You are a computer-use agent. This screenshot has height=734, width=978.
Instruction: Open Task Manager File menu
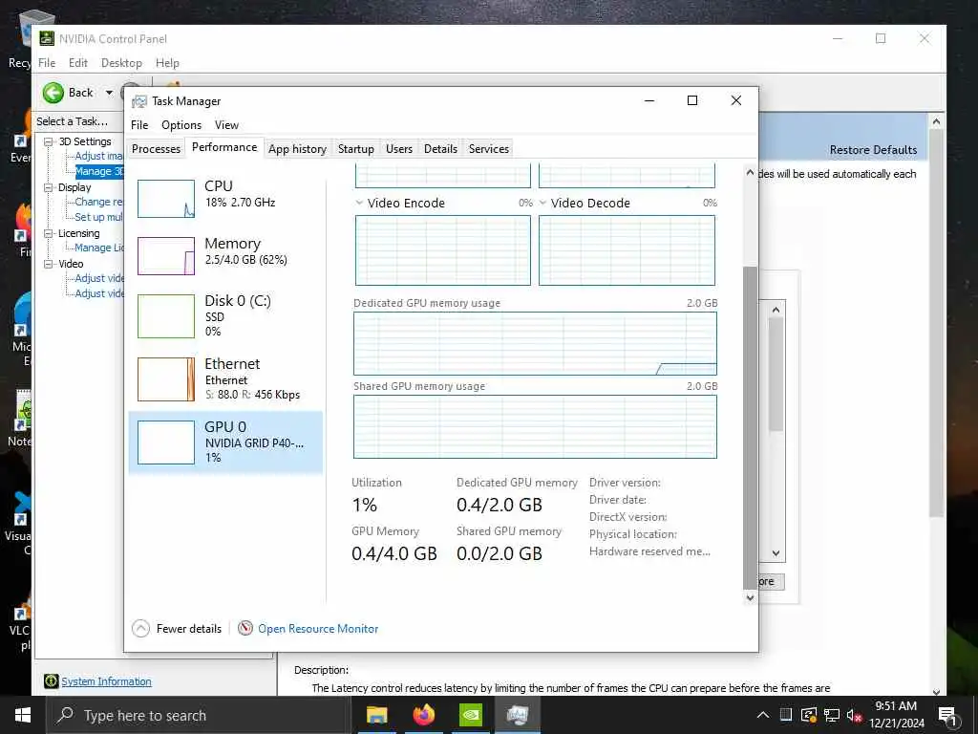tap(139, 125)
